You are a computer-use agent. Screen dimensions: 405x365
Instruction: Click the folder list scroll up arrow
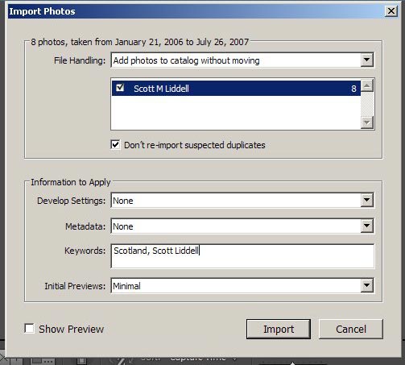pos(367,85)
